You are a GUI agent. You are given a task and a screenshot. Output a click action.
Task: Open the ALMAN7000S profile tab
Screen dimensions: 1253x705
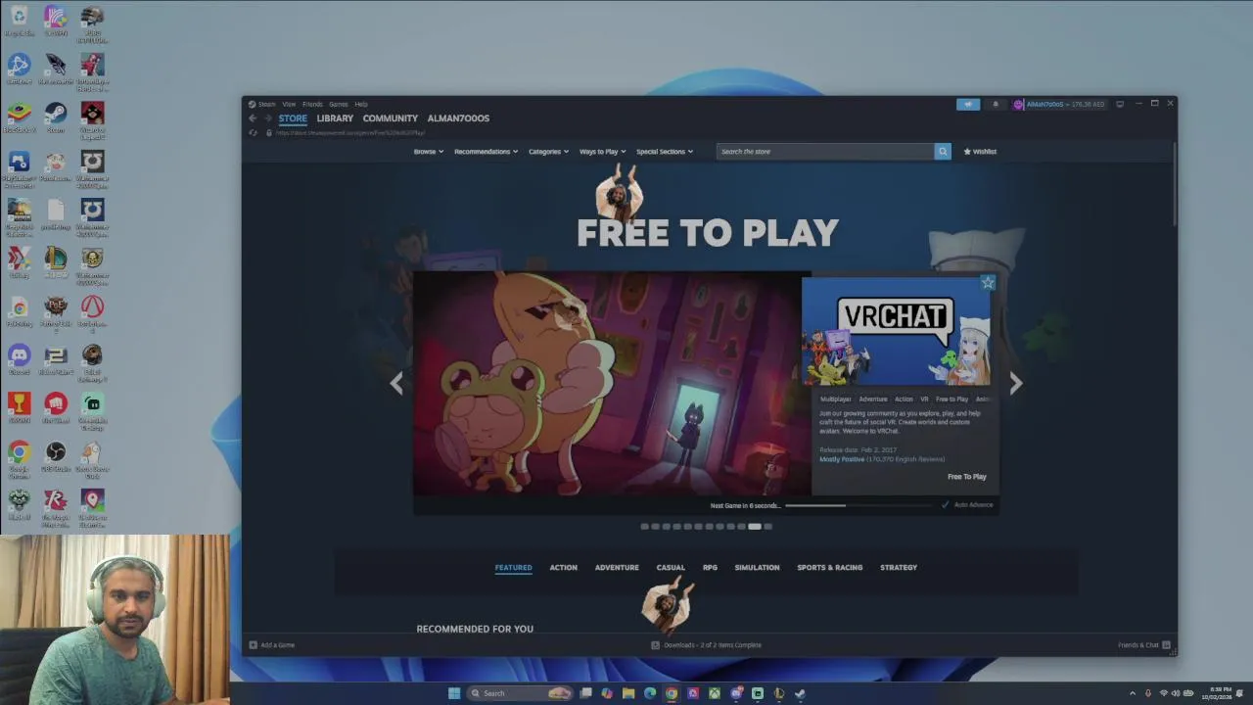(x=458, y=118)
